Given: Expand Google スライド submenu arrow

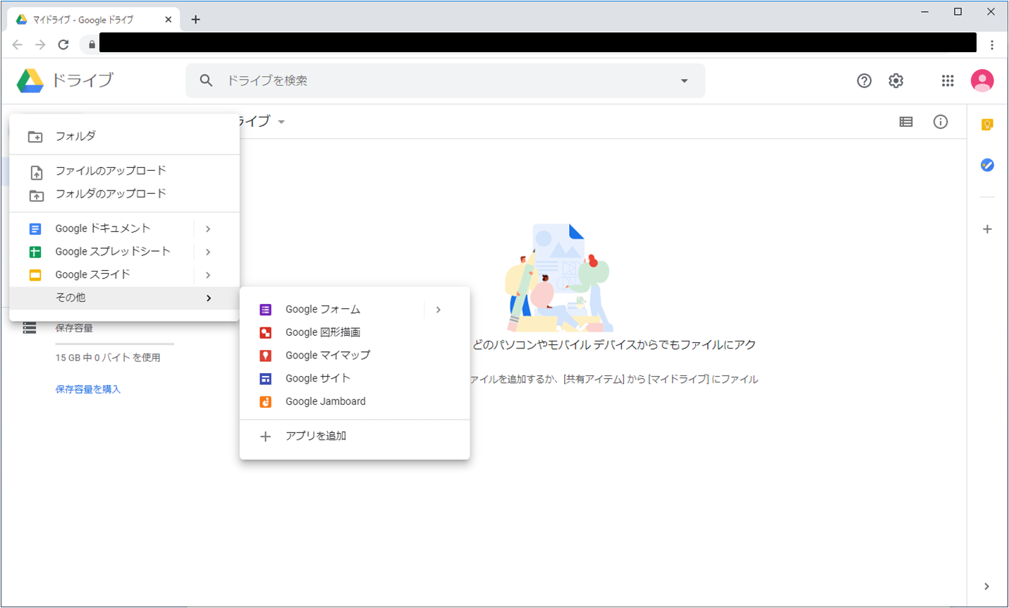Looking at the screenshot, I should (208, 275).
